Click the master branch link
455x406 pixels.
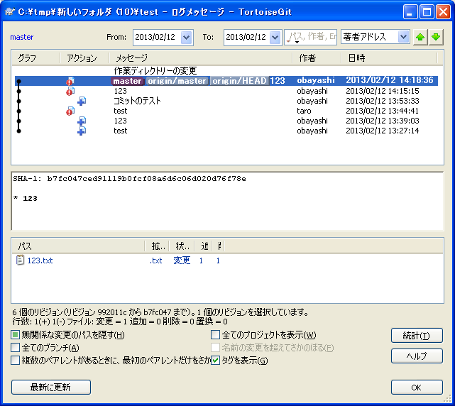22,37
